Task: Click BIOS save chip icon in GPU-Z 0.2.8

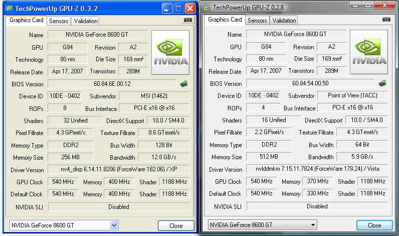Action: pos(382,83)
